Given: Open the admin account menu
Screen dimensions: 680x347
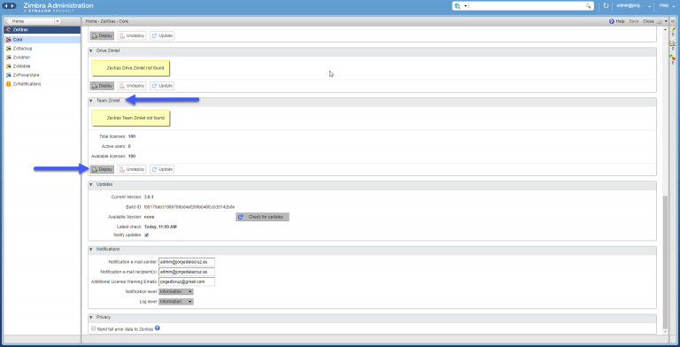Looking at the screenshot, I should tap(634, 6).
